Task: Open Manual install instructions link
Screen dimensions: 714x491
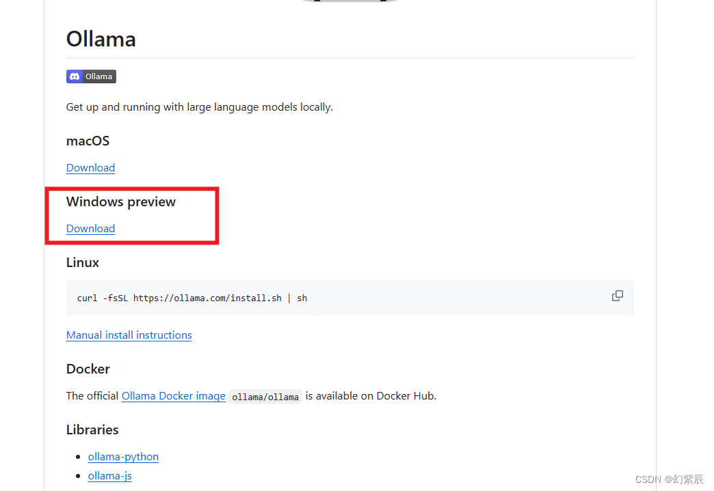Action: pyautogui.click(x=129, y=335)
